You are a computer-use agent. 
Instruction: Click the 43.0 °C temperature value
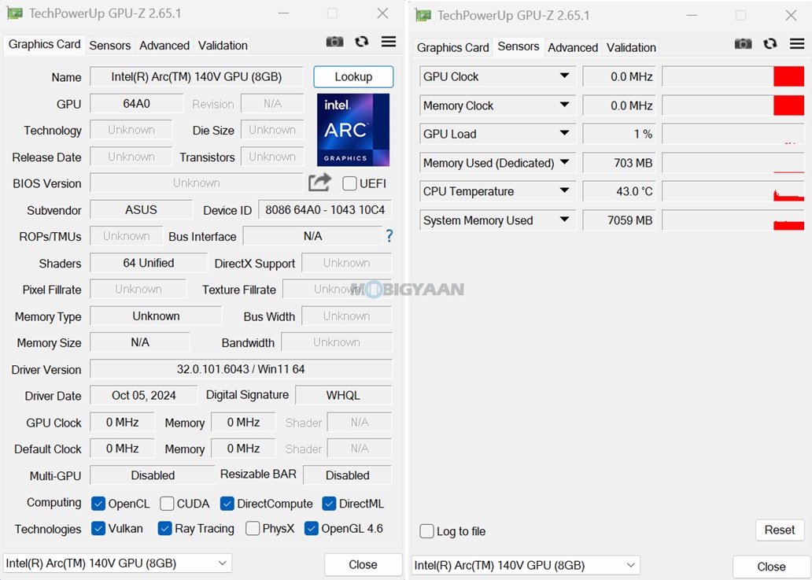619,191
